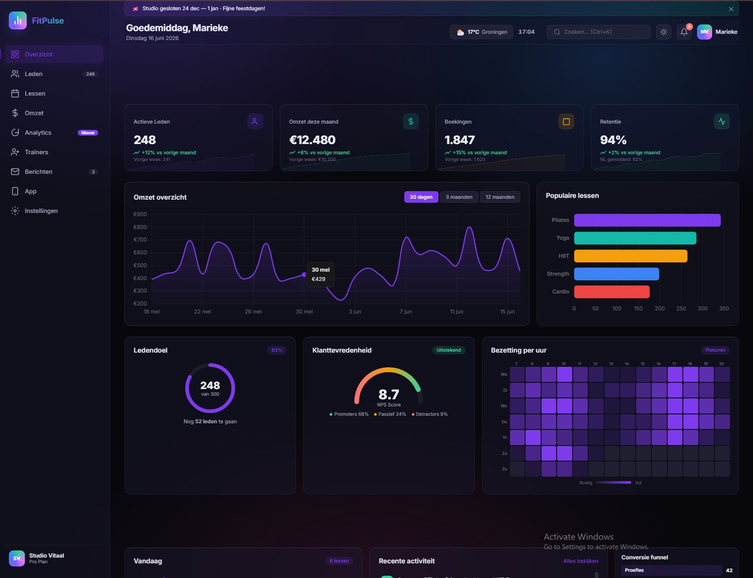Click the Uitstekend badge
Screen dimensions: 753x578
click(x=449, y=350)
